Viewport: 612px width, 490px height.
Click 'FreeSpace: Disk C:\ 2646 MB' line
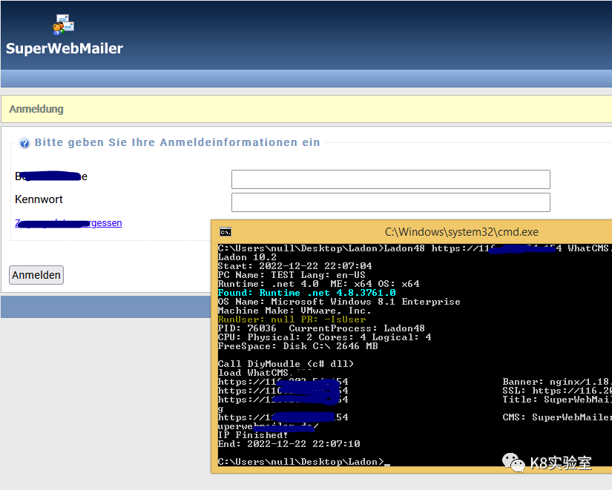297,346
